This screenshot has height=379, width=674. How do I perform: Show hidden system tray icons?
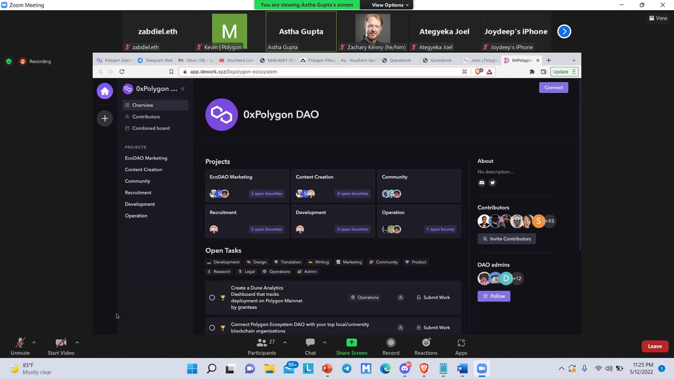[561, 369]
